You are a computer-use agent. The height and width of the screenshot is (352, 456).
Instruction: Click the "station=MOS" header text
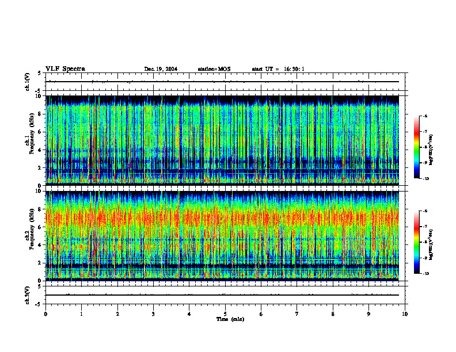(x=214, y=69)
